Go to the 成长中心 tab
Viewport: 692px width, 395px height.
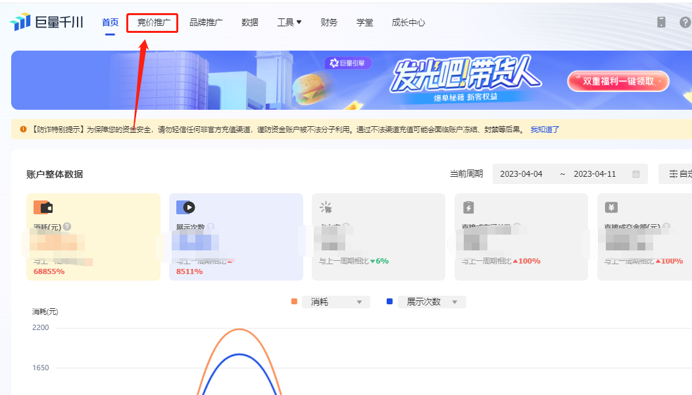click(x=408, y=22)
